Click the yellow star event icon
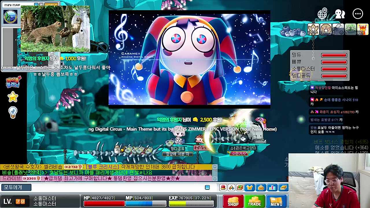The image size is (370, 208). [13, 97]
